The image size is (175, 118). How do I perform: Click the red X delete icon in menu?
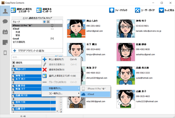(x=44, y=70)
